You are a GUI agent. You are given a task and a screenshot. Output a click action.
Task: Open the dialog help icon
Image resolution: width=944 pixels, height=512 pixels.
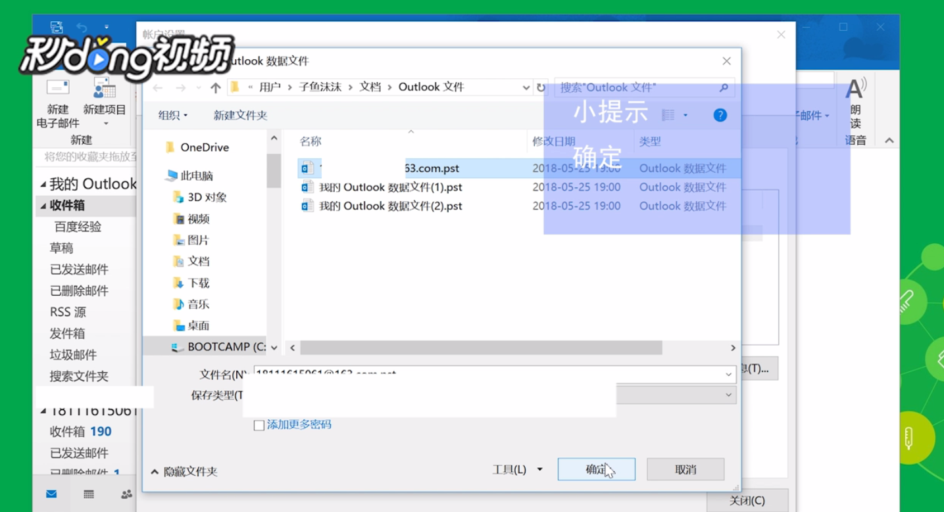click(x=720, y=115)
